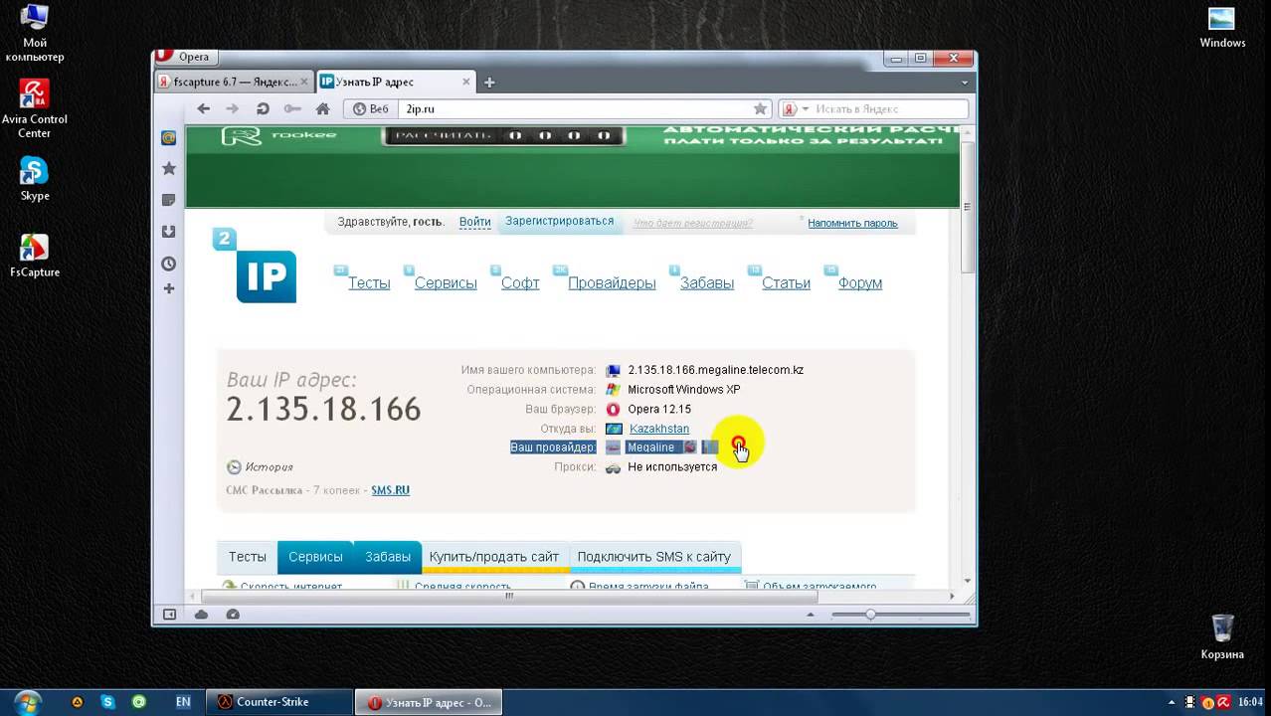Click the Зарегистрироваться button
1271x716 pixels.
[560, 221]
